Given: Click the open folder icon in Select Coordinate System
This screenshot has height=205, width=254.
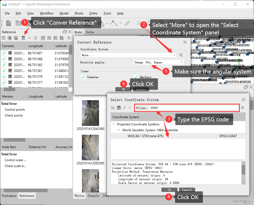Looking at the screenshot, I should point(113,108).
